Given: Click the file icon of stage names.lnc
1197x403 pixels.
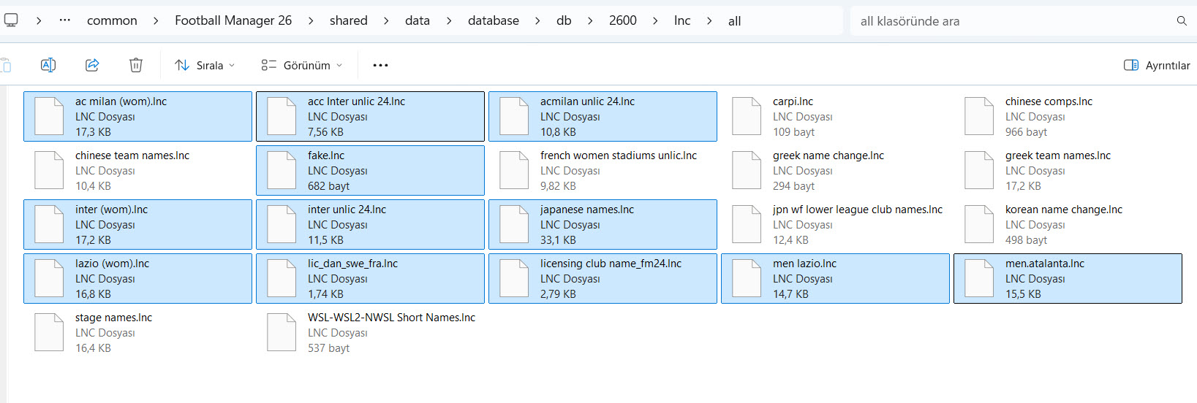Looking at the screenshot, I should 49,332.
